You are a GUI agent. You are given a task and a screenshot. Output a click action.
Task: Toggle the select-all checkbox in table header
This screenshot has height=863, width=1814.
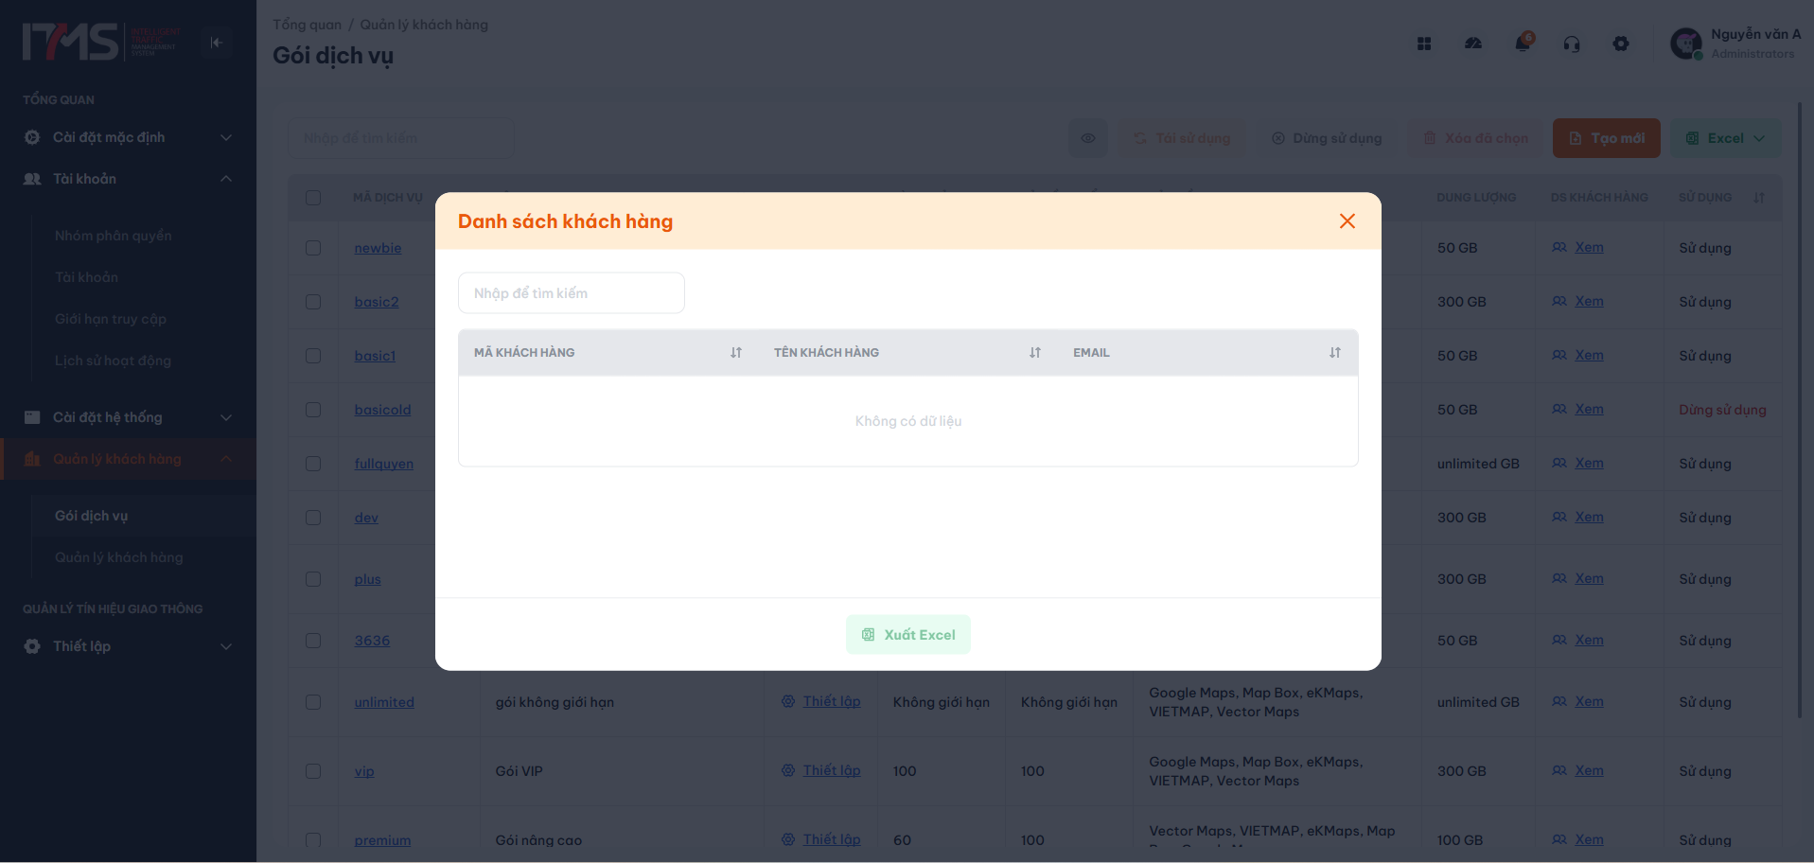click(x=313, y=198)
